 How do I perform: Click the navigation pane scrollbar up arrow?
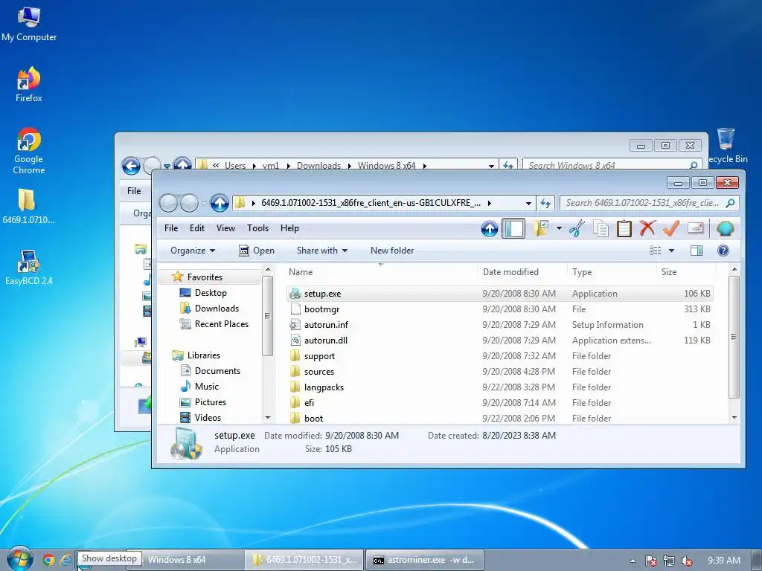click(268, 269)
